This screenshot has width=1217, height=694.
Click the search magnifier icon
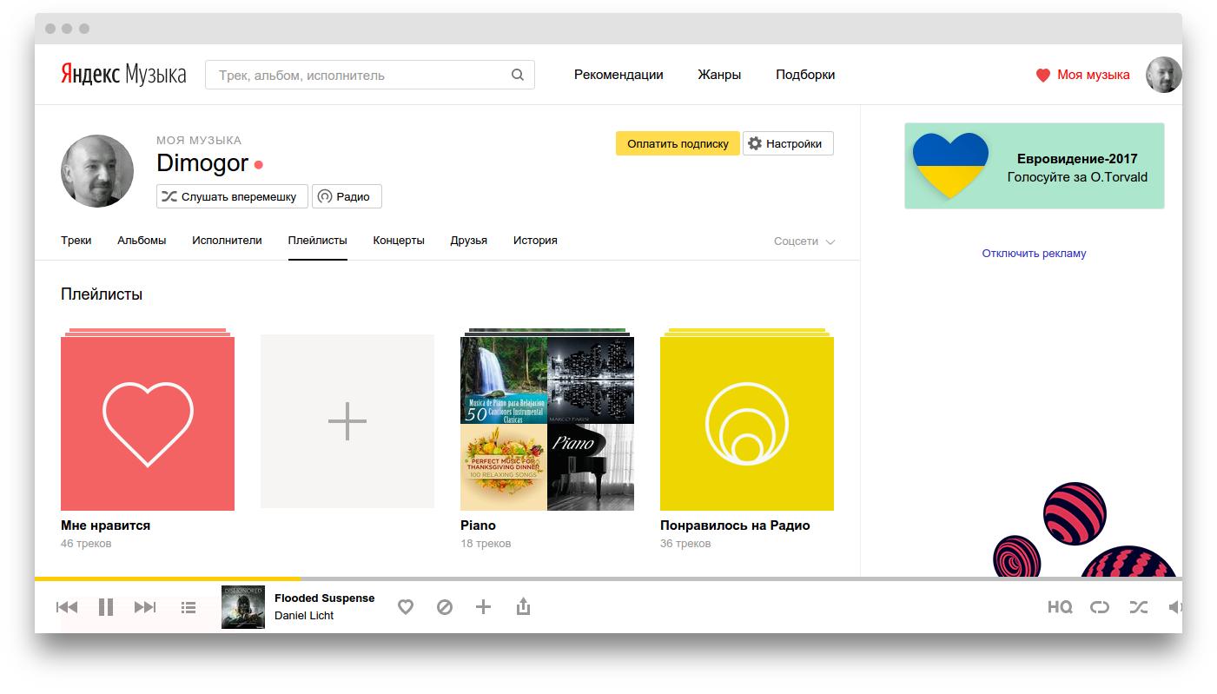point(518,75)
